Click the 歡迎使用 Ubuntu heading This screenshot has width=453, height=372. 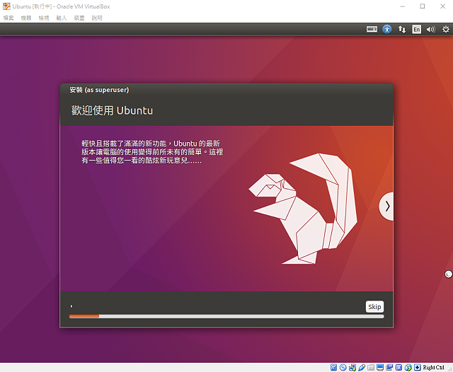(x=112, y=110)
